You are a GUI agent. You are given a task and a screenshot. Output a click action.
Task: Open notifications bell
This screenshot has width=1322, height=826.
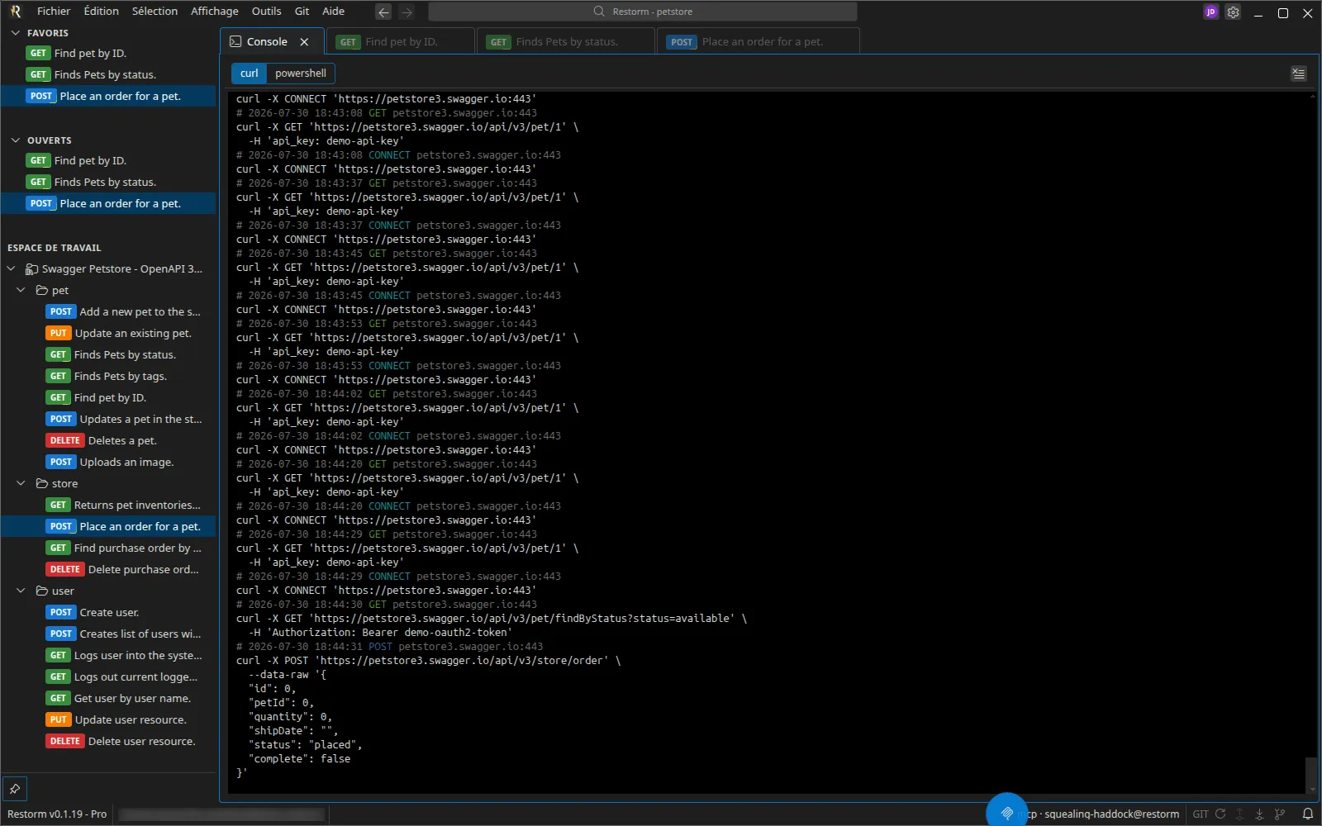click(x=1307, y=814)
